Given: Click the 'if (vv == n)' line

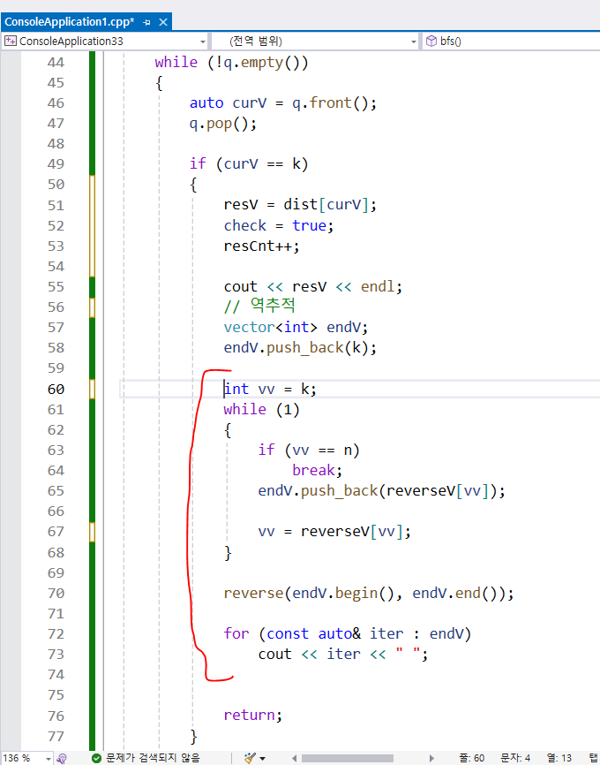Looking at the screenshot, I should click(309, 450).
